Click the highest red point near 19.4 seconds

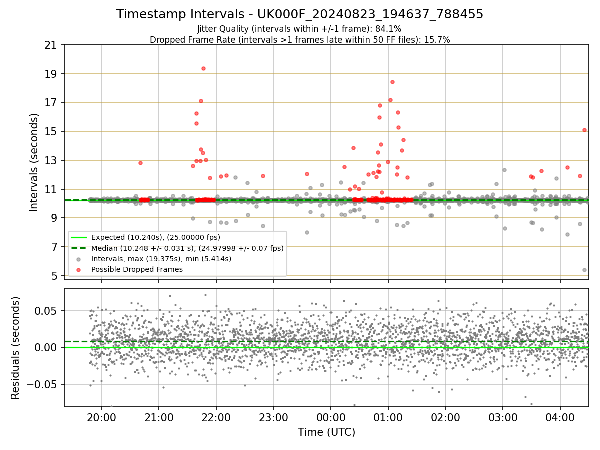coord(203,68)
